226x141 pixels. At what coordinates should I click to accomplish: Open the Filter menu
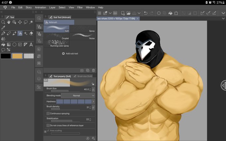click(80, 8)
